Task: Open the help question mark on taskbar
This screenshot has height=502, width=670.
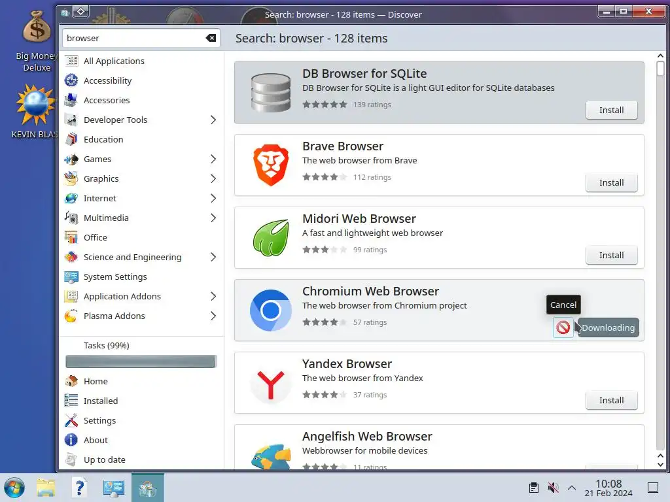Action: pyautogui.click(x=79, y=488)
